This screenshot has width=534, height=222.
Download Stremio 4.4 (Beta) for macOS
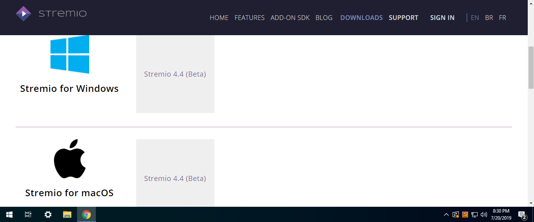(175, 173)
